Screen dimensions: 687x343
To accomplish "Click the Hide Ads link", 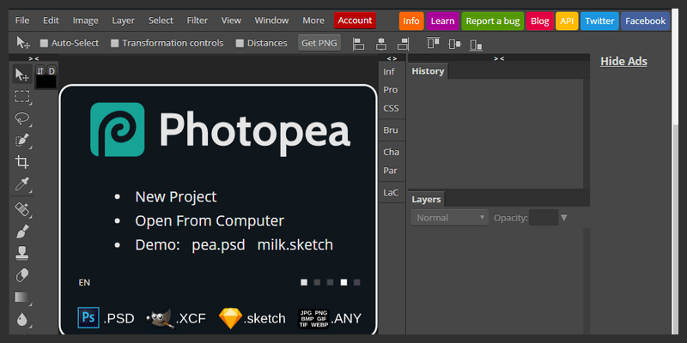I will point(623,61).
